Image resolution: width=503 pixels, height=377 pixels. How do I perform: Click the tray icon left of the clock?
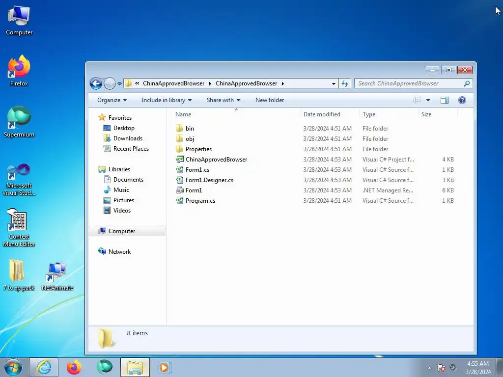[452, 367]
